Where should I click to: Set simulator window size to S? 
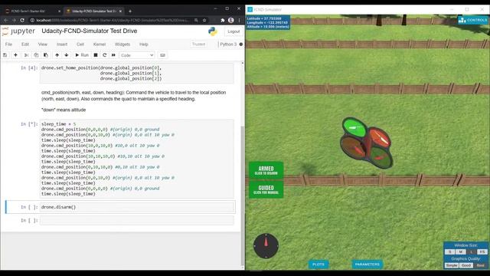(x=450, y=252)
